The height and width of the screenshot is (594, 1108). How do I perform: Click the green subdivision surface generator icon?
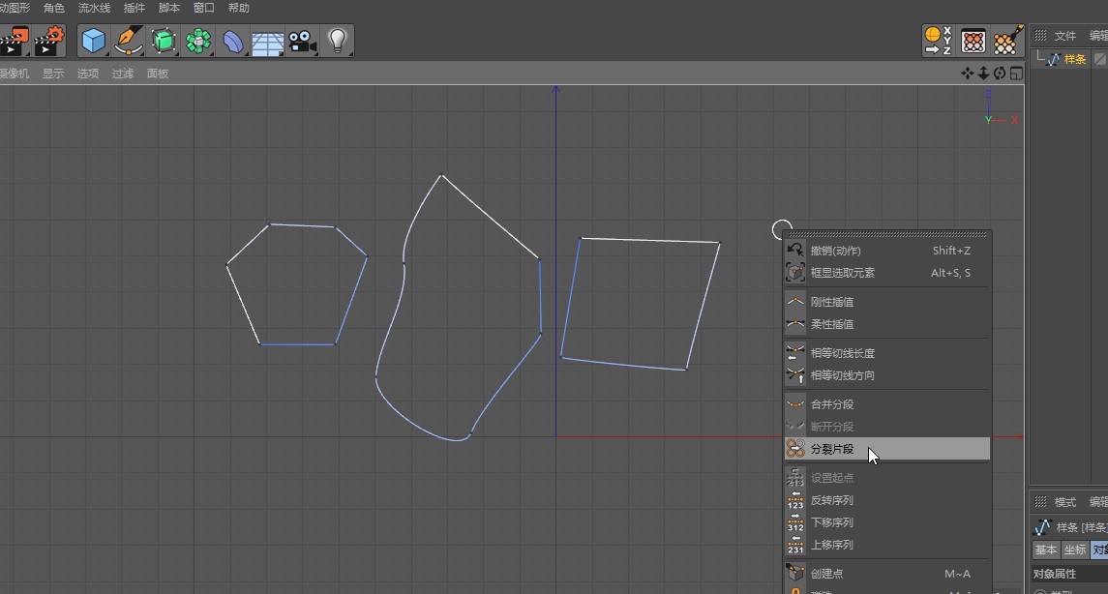coord(164,41)
